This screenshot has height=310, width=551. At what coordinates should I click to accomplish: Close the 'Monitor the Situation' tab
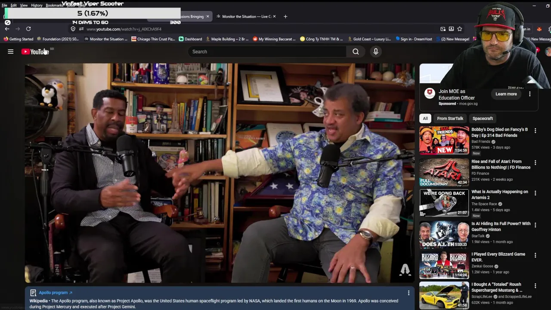pos(275,16)
